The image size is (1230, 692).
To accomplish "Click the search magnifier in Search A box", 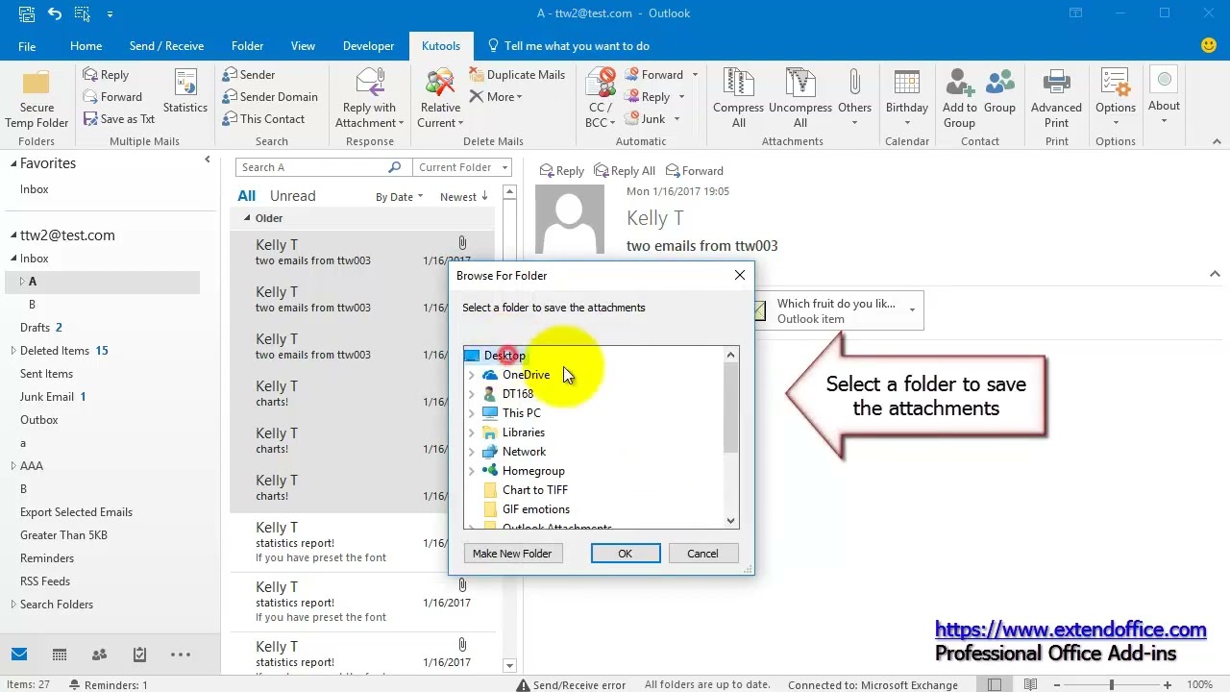I will coord(394,167).
